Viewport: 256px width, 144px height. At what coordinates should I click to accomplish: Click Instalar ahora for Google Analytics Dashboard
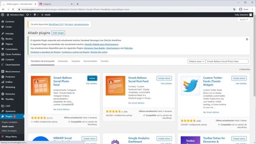164,139
